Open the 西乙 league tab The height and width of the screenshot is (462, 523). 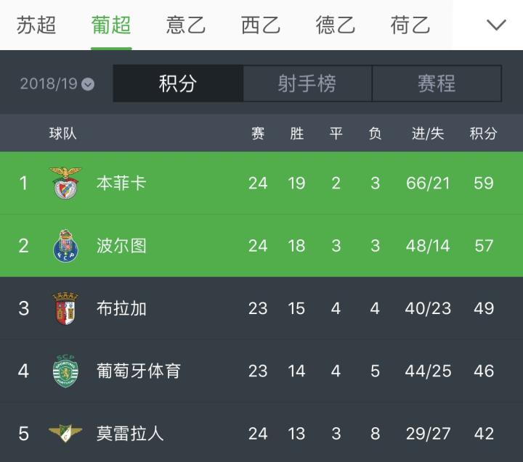tap(261, 25)
